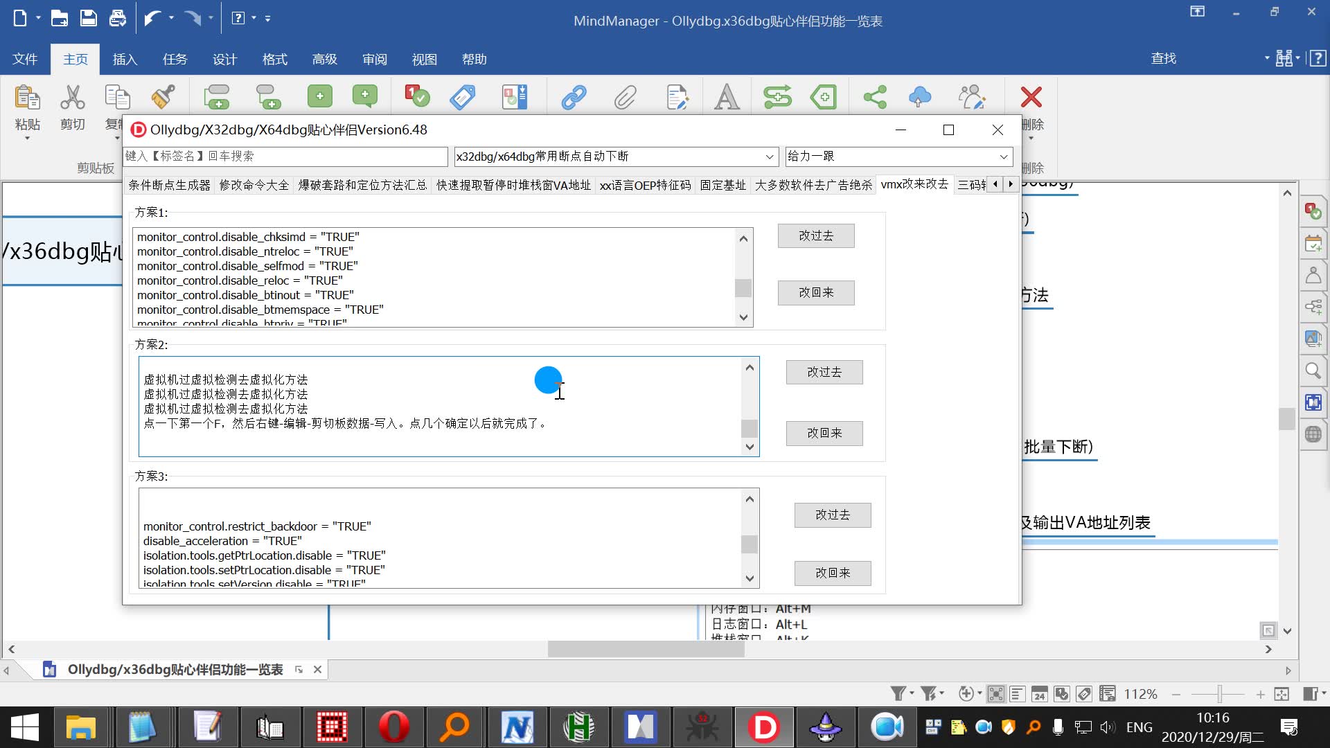Select the Format Painter brush icon
This screenshot has height=748, width=1330.
point(163,97)
